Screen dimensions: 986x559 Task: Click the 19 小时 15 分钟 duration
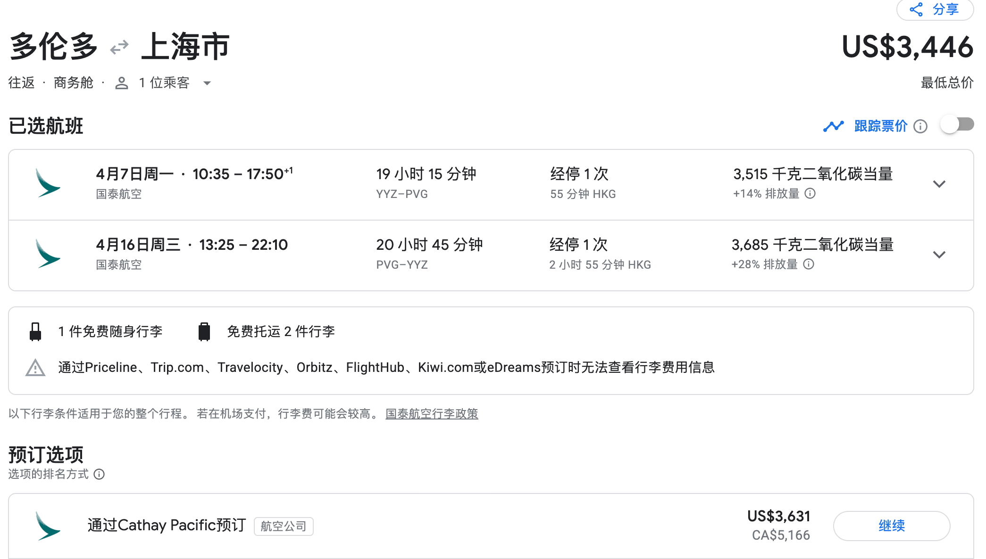426,174
